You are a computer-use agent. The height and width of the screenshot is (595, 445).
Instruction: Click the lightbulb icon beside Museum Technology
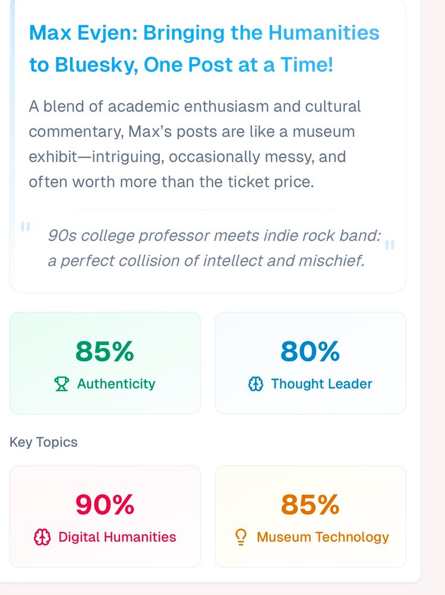(241, 537)
